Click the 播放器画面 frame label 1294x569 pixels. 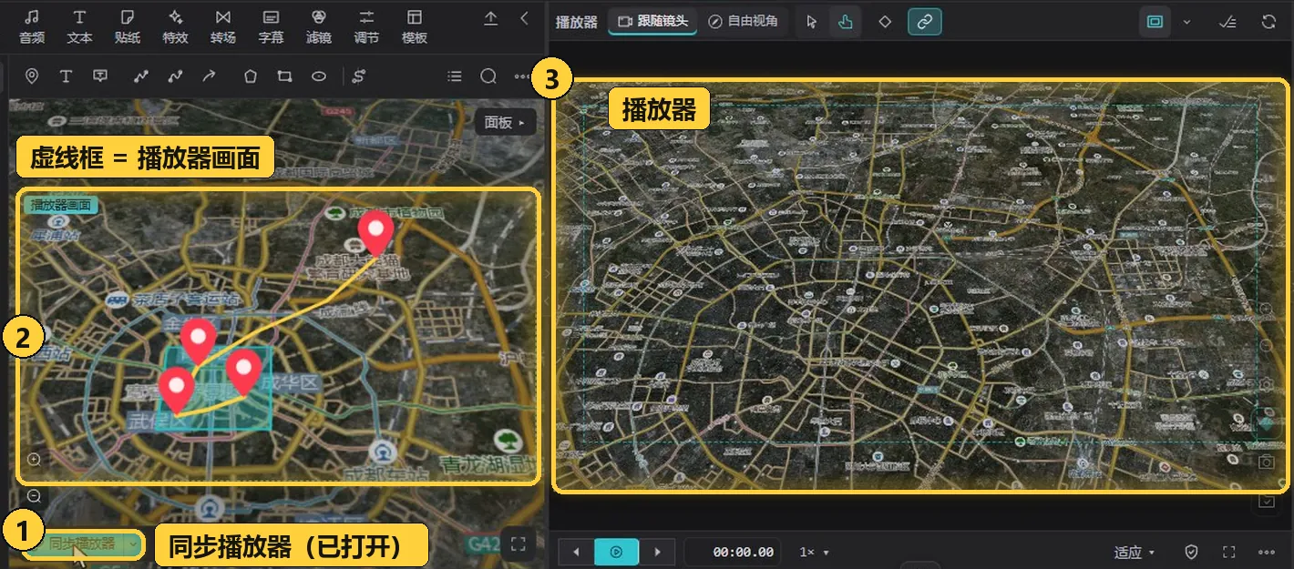coord(60,205)
